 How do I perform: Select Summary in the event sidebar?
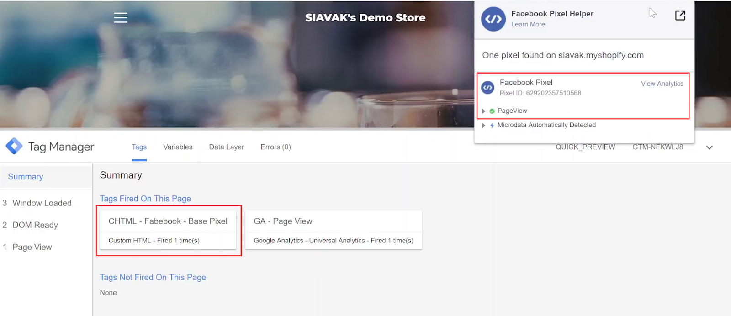(46, 177)
